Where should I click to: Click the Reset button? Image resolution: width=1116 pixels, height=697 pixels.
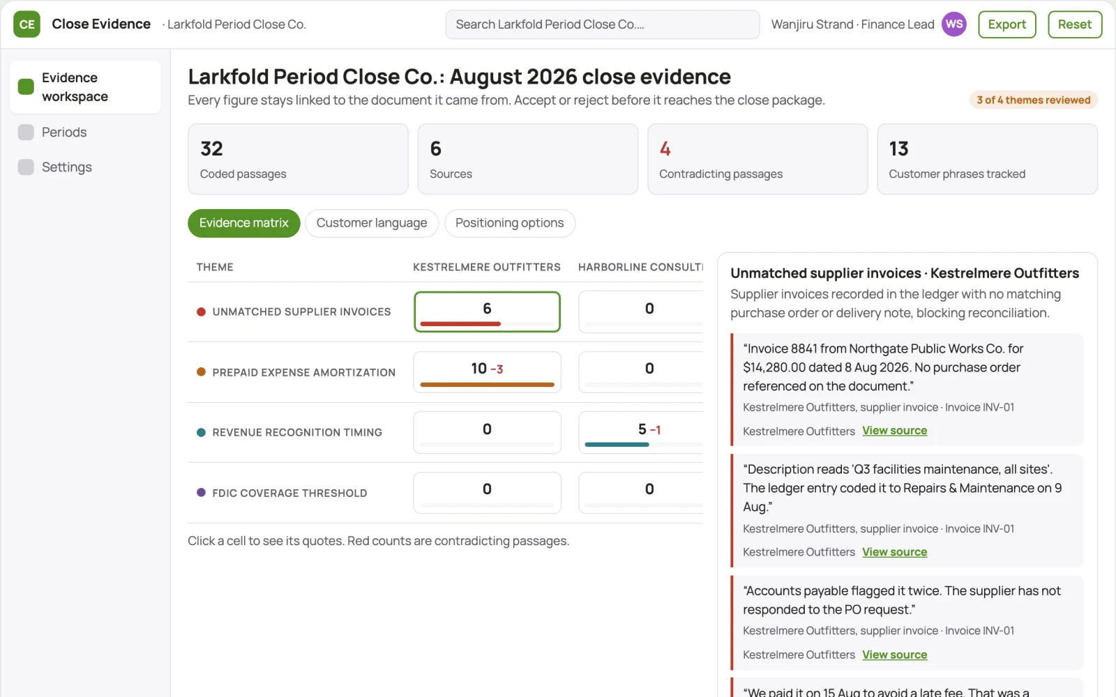tap(1074, 24)
